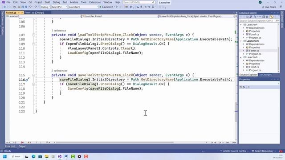This screenshot has height=160, width=285.
Task: Open the Error List tab
Action: tap(10, 146)
